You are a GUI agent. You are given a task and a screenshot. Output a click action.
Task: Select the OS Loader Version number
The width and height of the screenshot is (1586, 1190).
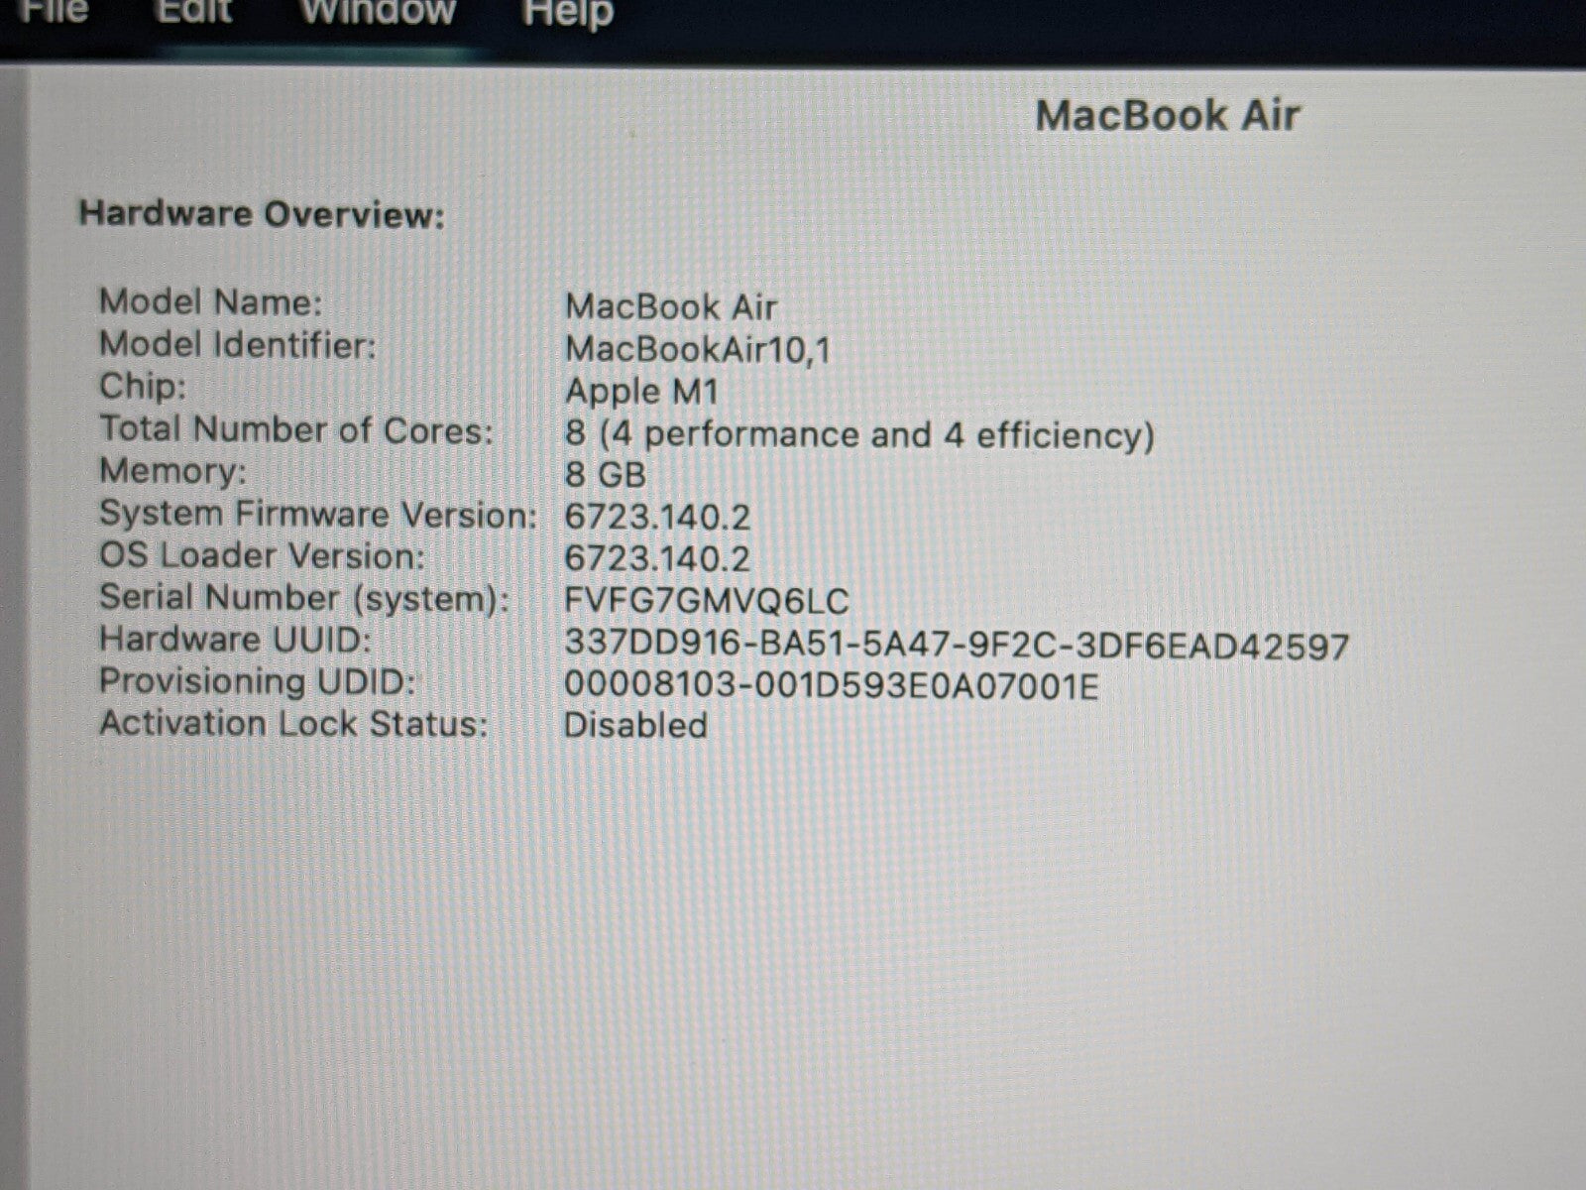(x=656, y=559)
